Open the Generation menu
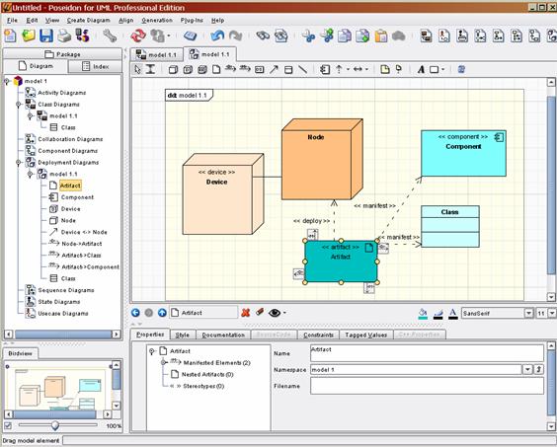557x447 pixels. [x=157, y=21]
